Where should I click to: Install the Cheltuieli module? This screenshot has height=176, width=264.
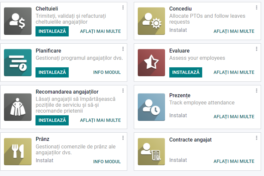[52, 31]
